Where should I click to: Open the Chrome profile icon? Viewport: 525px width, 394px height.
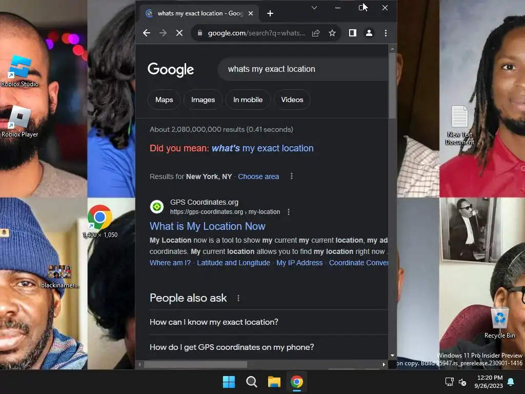[369, 33]
